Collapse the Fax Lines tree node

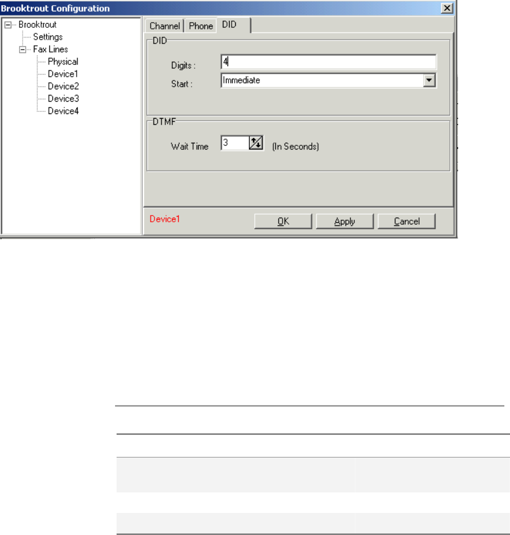23,50
